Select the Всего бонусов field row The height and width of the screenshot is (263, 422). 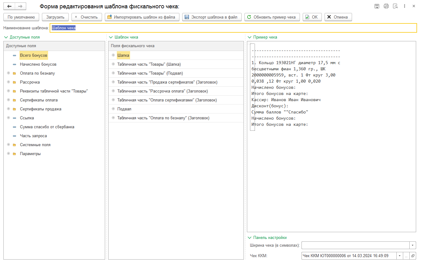click(x=54, y=55)
